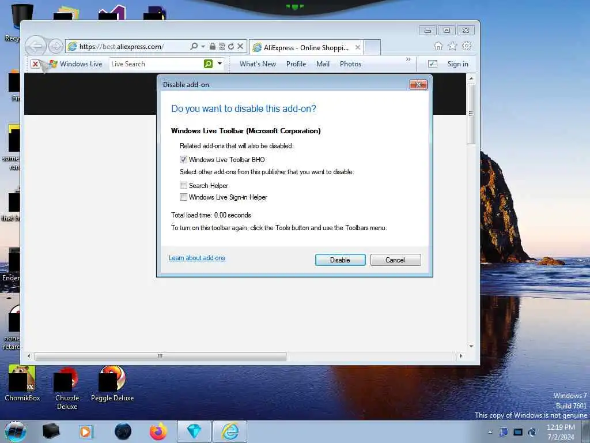Close the Disable add-on dialog

(418, 84)
